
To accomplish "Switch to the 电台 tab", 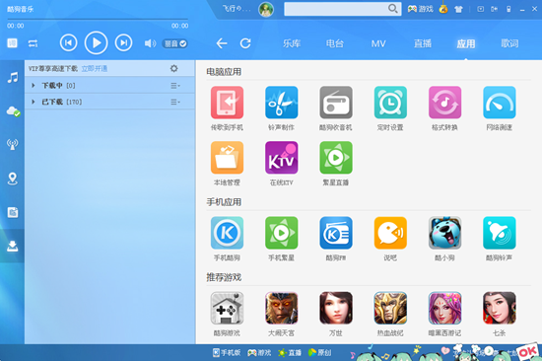I will click(335, 43).
